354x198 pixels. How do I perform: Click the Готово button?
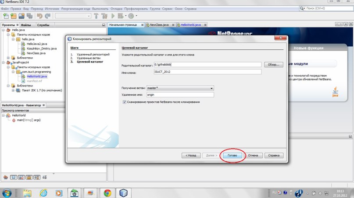(x=232, y=155)
